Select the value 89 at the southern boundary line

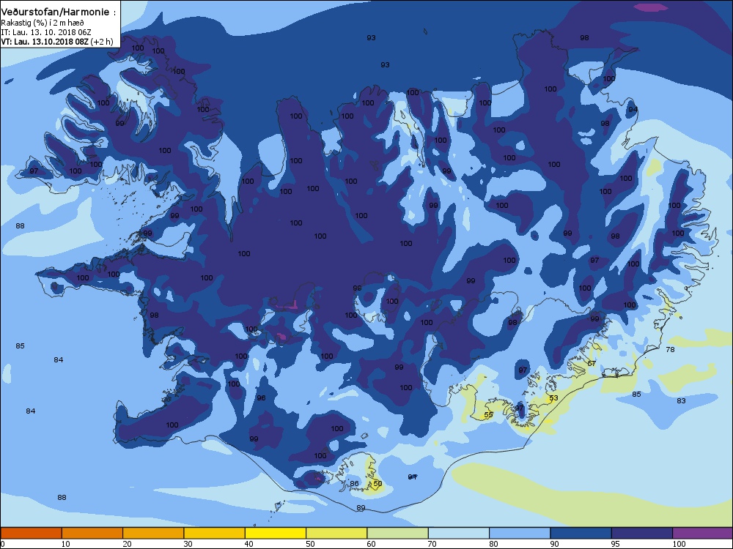tap(361, 508)
